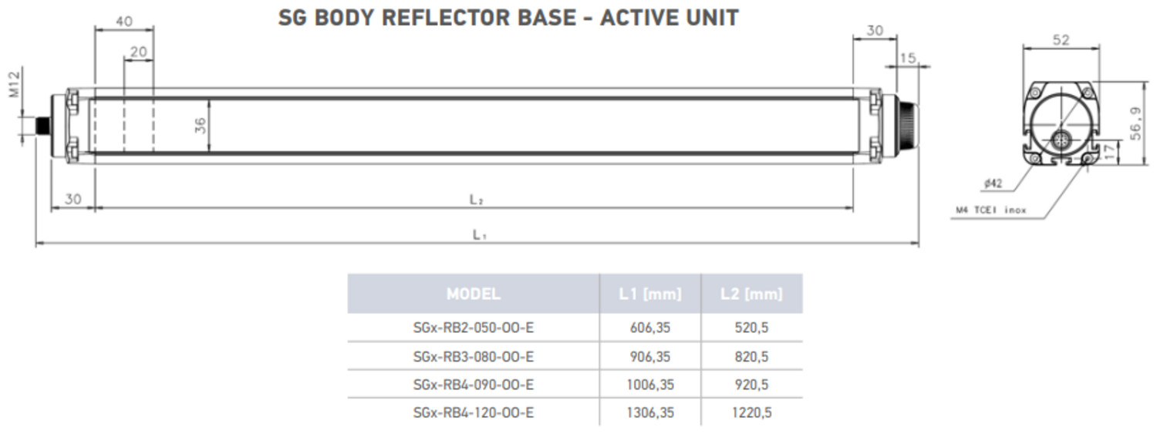Click the 920,5 L2 value

[751, 384]
